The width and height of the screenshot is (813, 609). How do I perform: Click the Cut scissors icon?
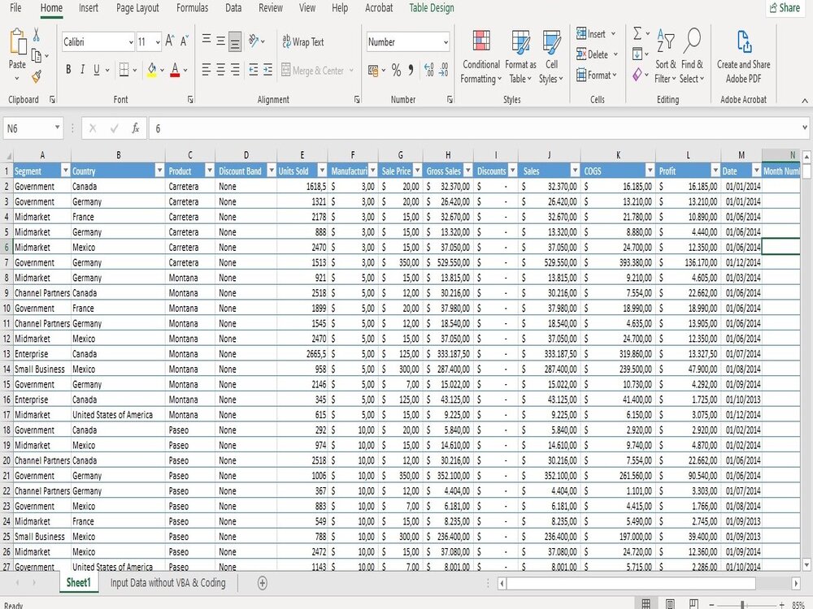[37, 35]
